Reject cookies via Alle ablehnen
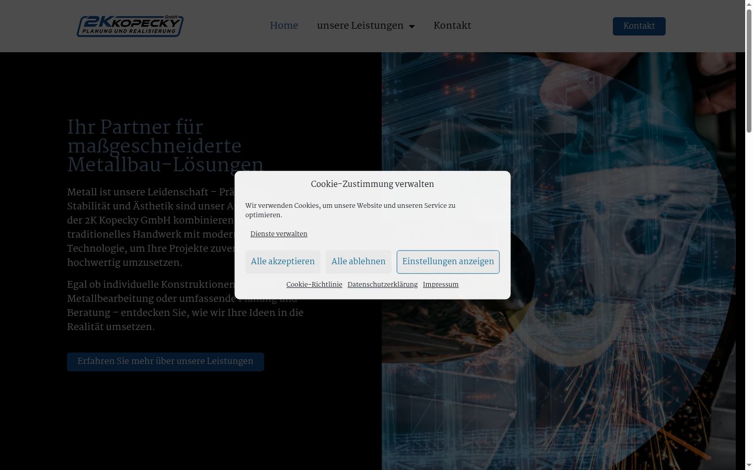This screenshot has height=470, width=753. tap(358, 262)
